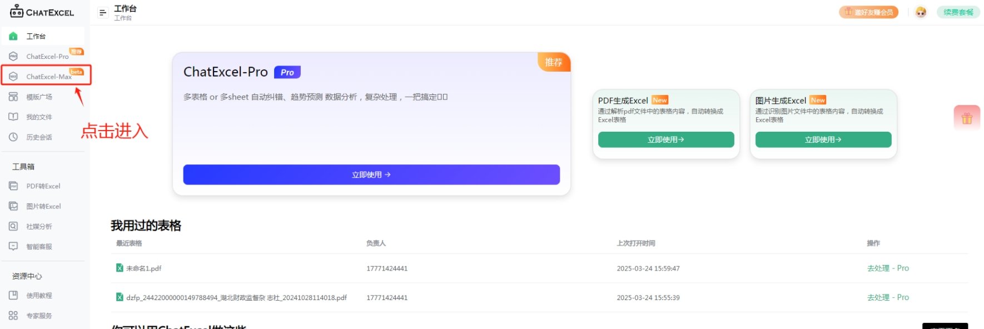Open the dzfp_ 湖北财政监督杂志社 pdf file
984x329 pixels.
(236, 297)
